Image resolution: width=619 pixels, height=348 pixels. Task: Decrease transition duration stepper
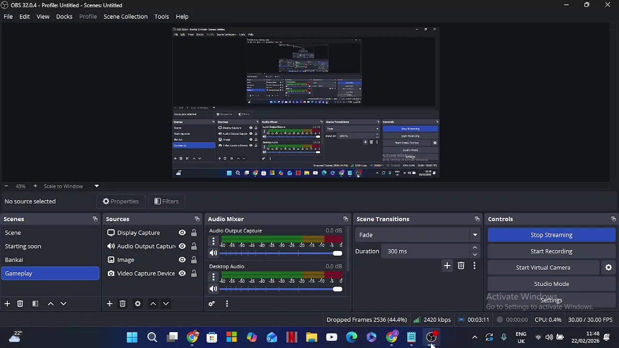pos(475,254)
